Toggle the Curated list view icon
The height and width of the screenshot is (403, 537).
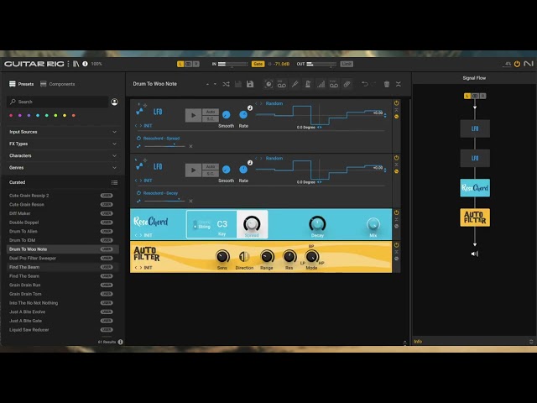click(114, 183)
